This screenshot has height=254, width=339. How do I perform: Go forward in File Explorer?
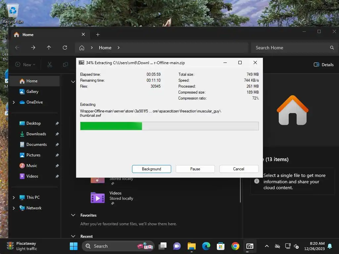pos(33,48)
